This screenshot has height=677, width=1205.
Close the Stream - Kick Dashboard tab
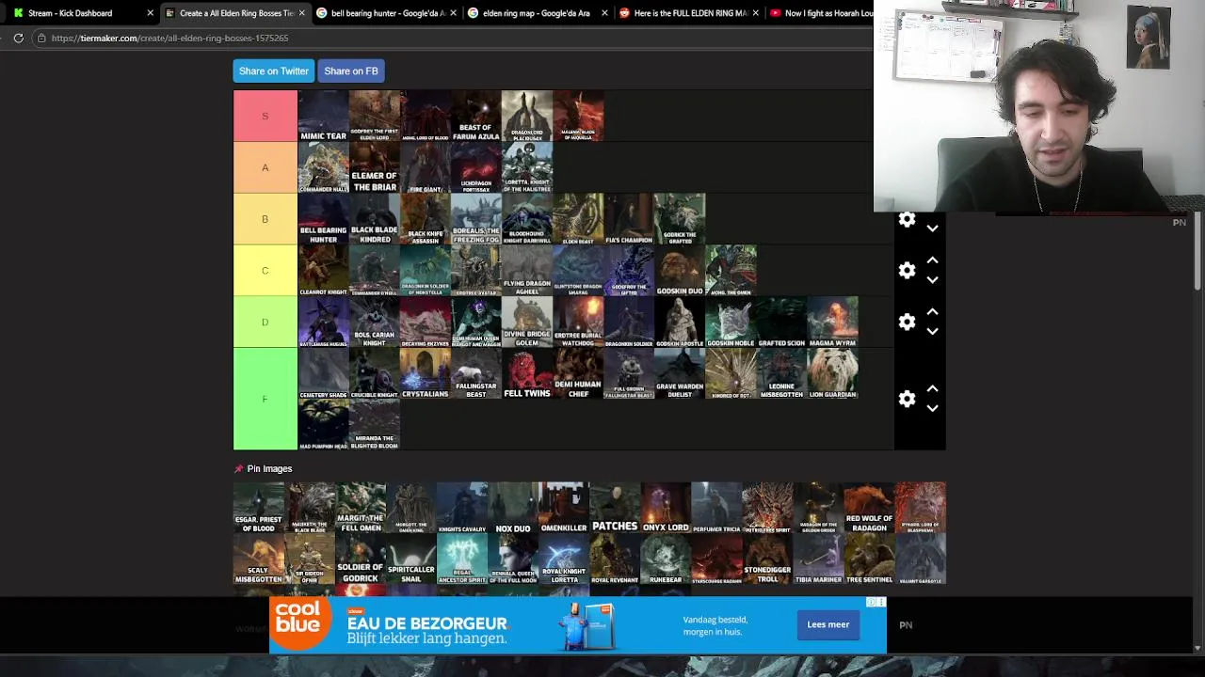pyautogui.click(x=150, y=13)
